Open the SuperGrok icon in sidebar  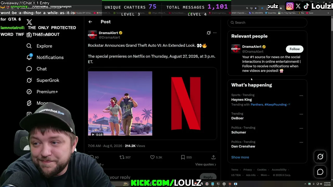pos(29,80)
